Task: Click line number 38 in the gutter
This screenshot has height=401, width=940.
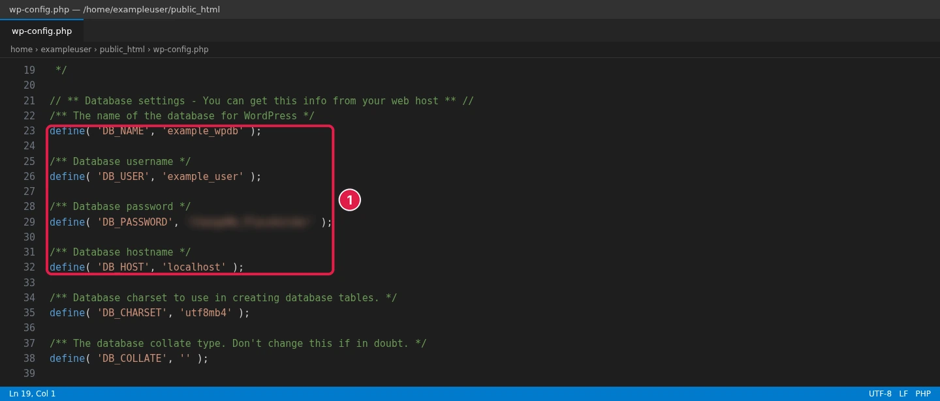Action: tap(29, 359)
